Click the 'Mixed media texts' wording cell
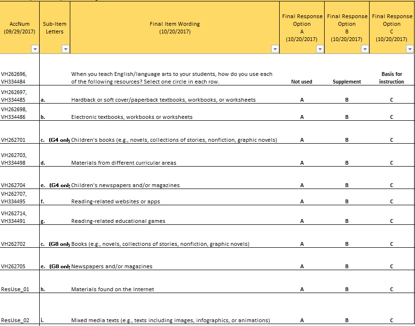The height and width of the screenshot is (326, 415). (170, 320)
